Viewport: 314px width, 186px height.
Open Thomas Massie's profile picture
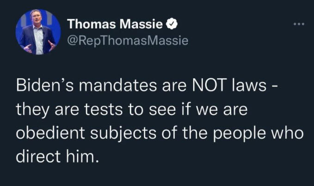click(x=38, y=32)
